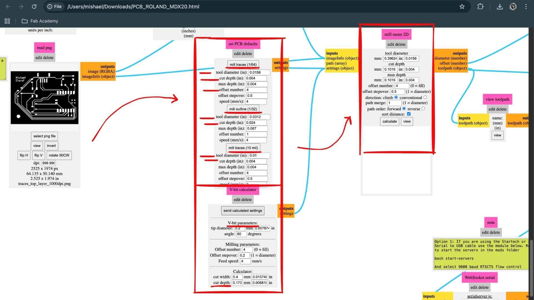Screen dimensions: 534x300
Task: Open the apps grid icon in bookmarks bar
Action: [7, 21]
